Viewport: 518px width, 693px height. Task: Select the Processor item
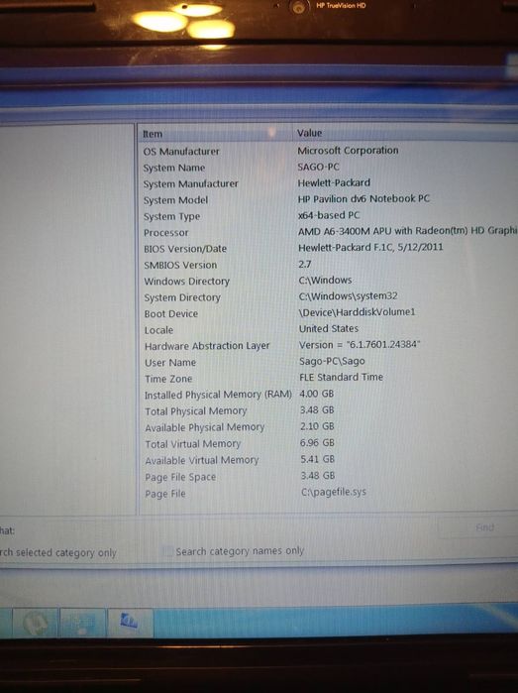tap(165, 232)
